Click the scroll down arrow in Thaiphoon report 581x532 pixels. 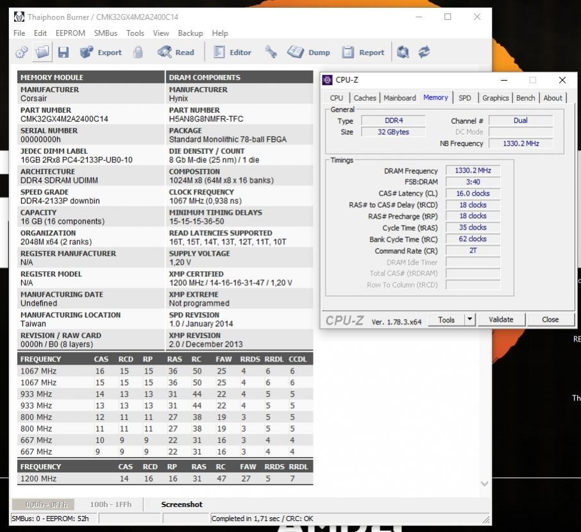pos(484,483)
